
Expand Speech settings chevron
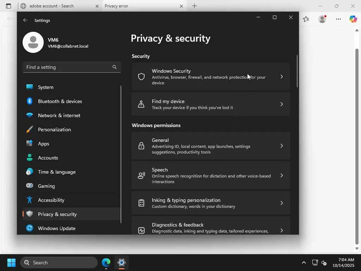(x=281, y=175)
